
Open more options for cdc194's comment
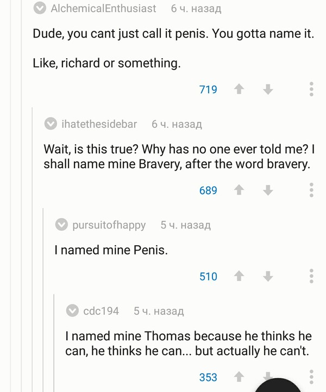(311, 376)
